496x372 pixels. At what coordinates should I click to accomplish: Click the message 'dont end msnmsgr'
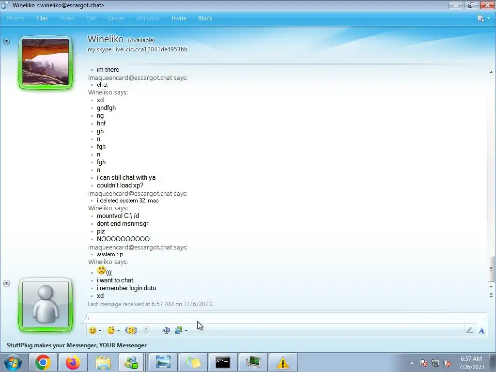(x=123, y=224)
